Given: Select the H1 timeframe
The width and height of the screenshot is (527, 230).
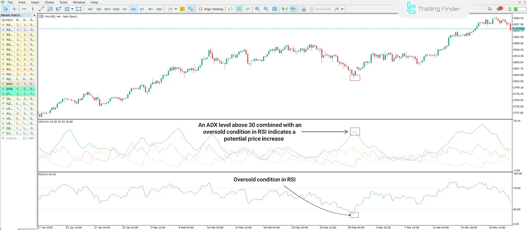Looking at the screenshot, I should [x=125, y=9].
